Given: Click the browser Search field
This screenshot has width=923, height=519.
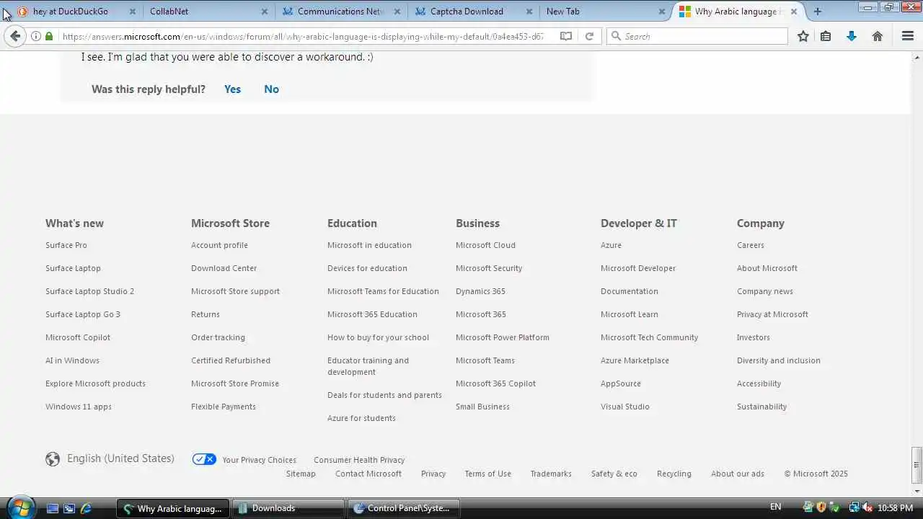Looking at the screenshot, I should coord(697,36).
